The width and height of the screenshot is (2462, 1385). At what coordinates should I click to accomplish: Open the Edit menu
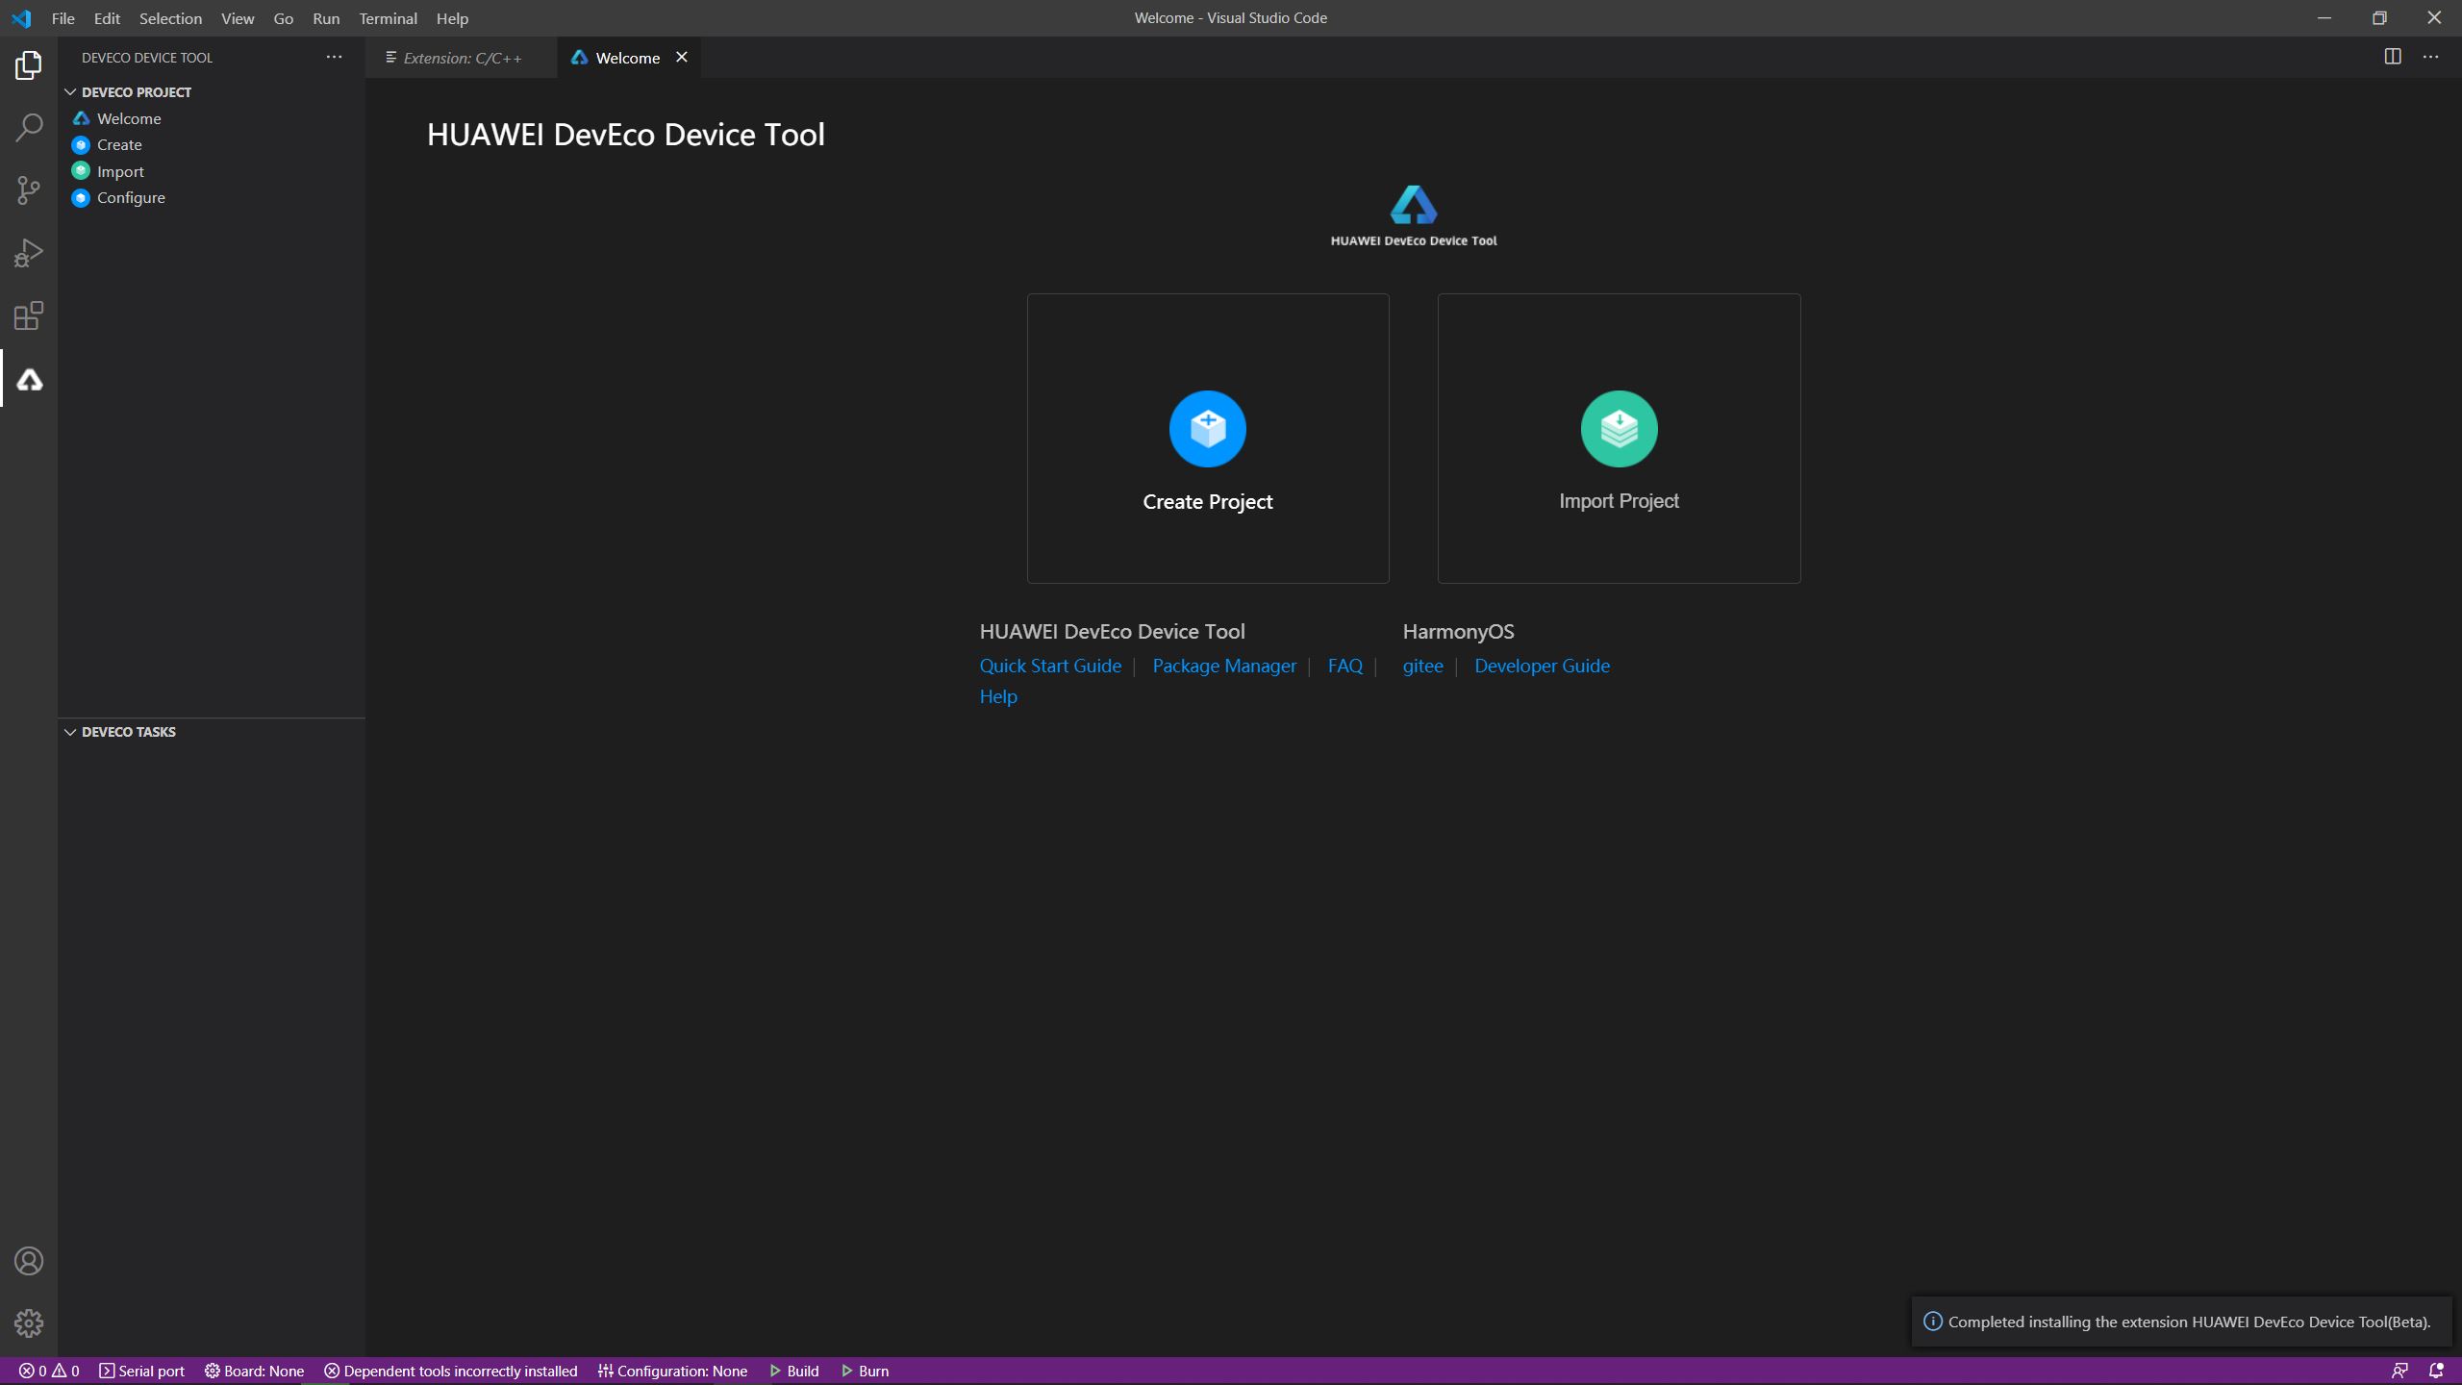coord(107,18)
